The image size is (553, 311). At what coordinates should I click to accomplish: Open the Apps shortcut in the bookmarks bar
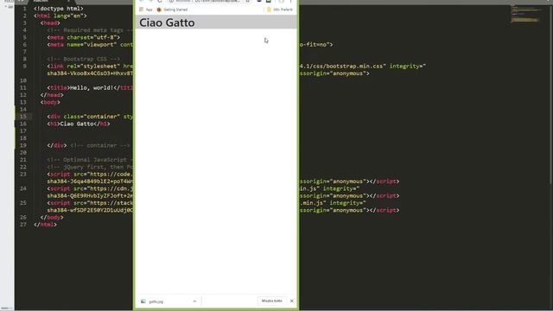click(x=146, y=10)
